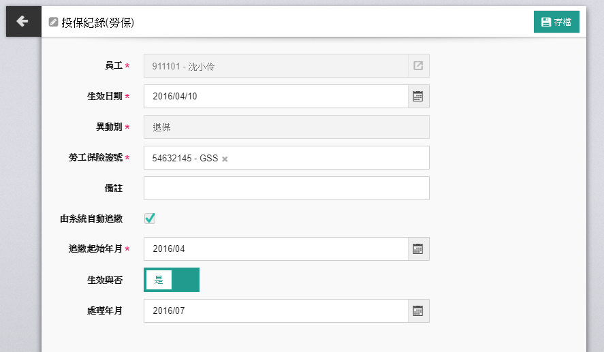604x352 pixels.
Task: Click the 存檔 save button
Action: coord(556,22)
